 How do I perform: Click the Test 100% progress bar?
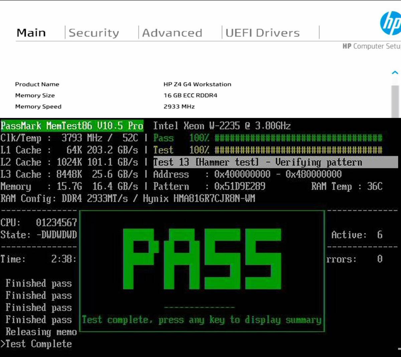point(268,150)
